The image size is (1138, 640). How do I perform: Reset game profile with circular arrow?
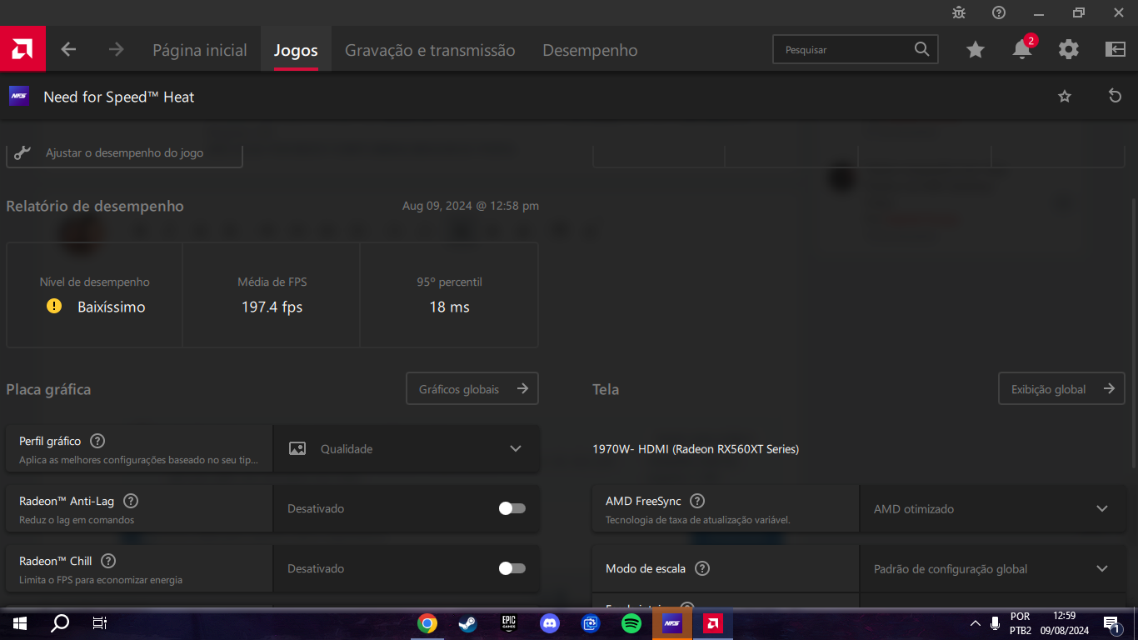click(x=1115, y=96)
